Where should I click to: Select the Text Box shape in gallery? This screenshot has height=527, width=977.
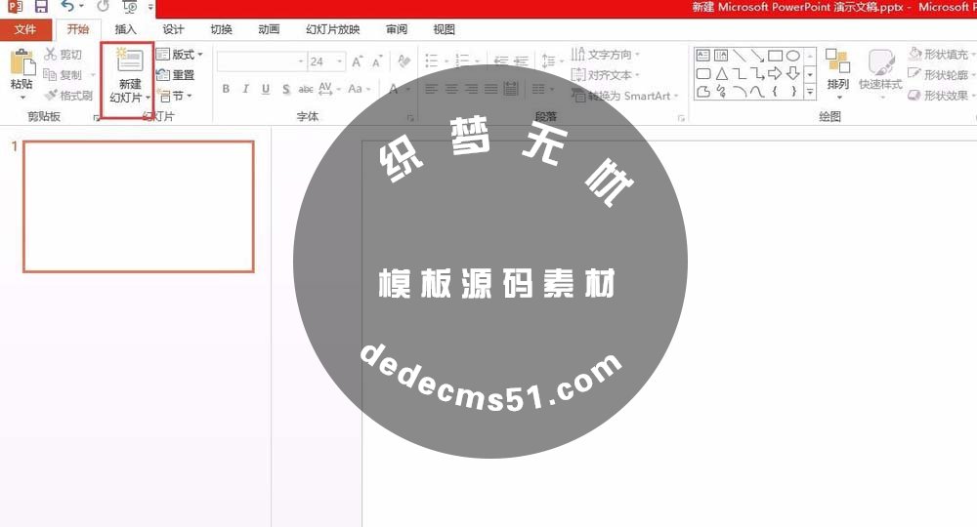coord(702,56)
